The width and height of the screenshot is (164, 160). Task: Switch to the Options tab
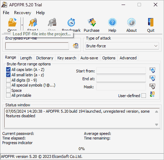click(109, 58)
